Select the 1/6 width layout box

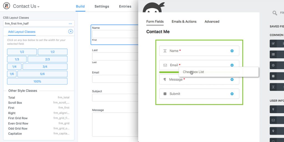click(x=12, y=74)
